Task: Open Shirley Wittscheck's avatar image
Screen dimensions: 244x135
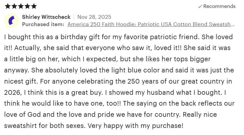Action: (x=11, y=20)
